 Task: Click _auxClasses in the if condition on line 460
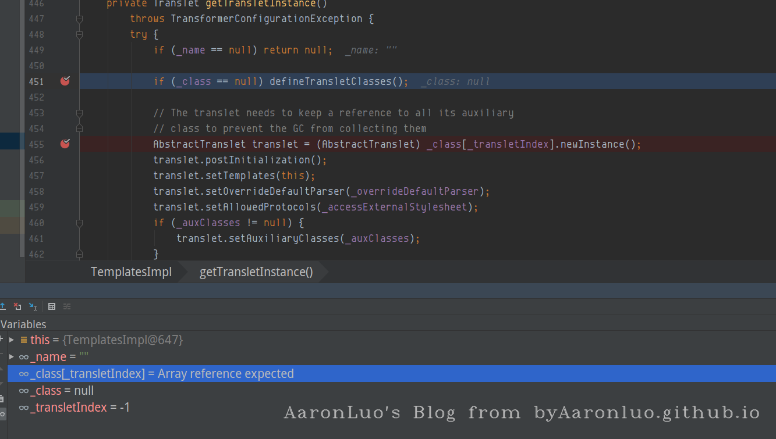pyautogui.click(x=208, y=223)
